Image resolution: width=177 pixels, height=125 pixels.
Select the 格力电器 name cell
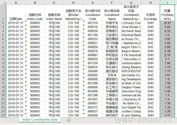coord(112,43)
